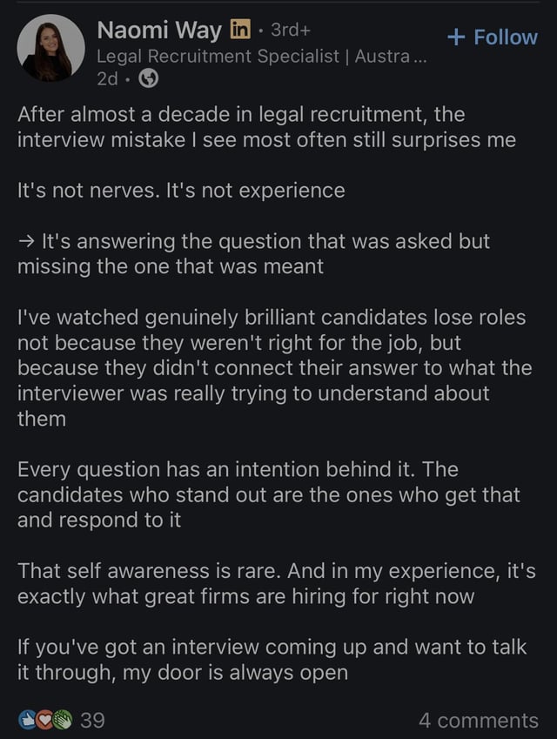Image resolution: width=557 pixels, height=739 pixels.
Task: Open the list of 39 reactions
Action: (x=92, y=720)
